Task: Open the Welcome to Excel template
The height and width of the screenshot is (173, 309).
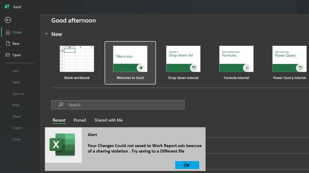Action: point(130,63)
